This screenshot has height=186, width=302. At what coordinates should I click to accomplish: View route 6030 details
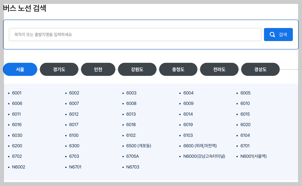click(x=17, y=135)
